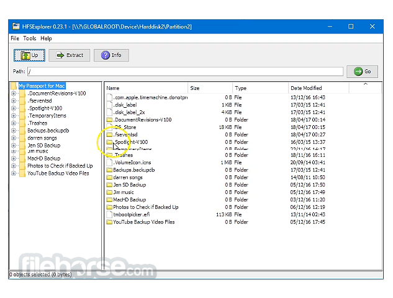Click date 13/12/16 16:43 cell
The image size is (393, 298).
click(x=308, y=97)
